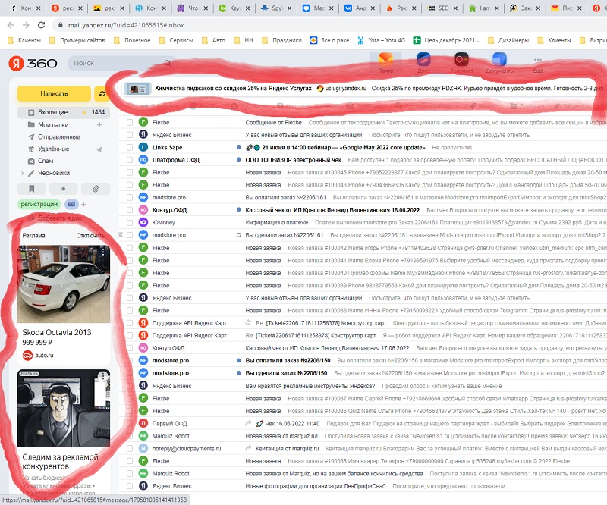This screenshot has height=505, width=607.
Task: Open the Skoda Octavia ad options menu dots
Action: coord(103,252)
